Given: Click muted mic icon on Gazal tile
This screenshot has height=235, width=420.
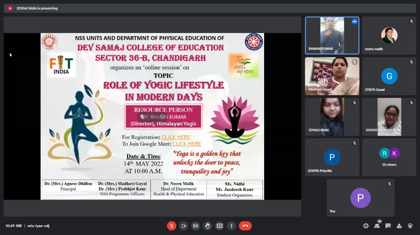Looking at the screenshot, I should (411, 62).
